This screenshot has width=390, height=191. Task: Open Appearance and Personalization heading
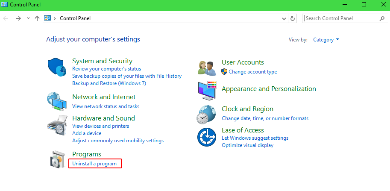tap(269, 89)
